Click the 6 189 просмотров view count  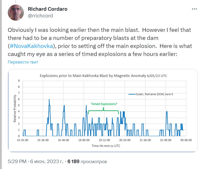87,162
